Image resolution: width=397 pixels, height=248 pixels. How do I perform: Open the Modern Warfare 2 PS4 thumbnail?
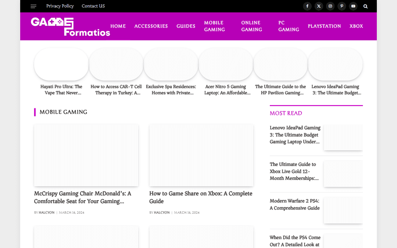(343, 211)
